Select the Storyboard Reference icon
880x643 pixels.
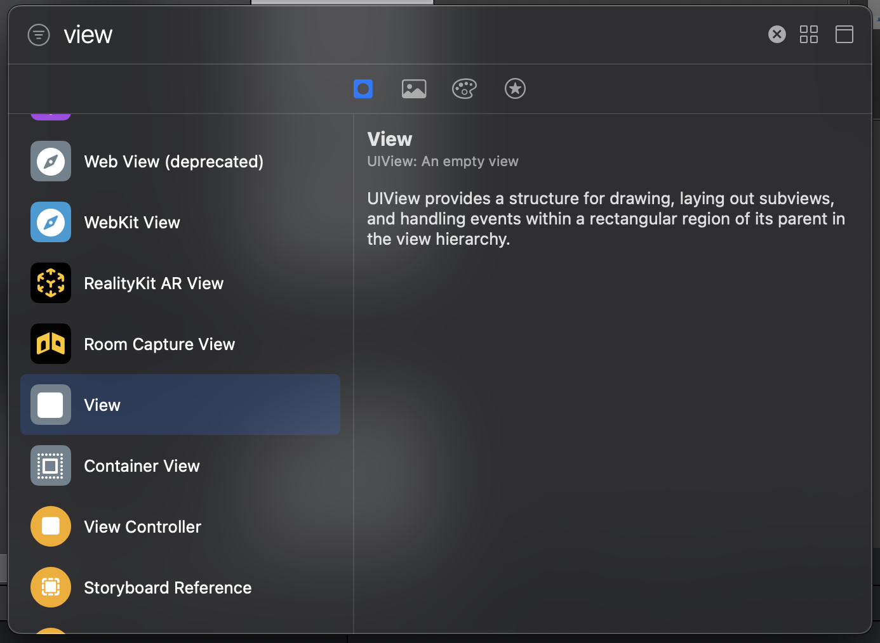pos(51,587)
